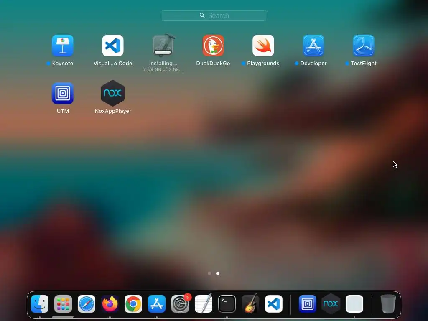Open UTM virtual machine app in Launchpad
Viewport: 428px width, 321px height.
[x=63, y=93]
